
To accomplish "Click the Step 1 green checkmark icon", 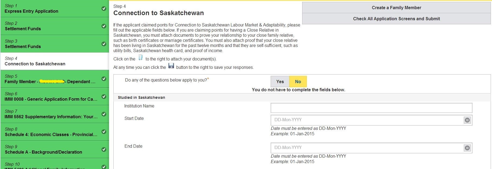I will [x=104, y=9].
